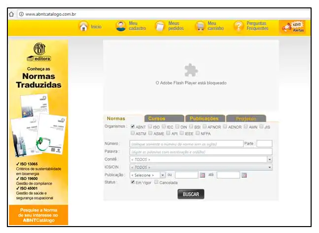Check the Cancelada status checkbox

(156, 182)
